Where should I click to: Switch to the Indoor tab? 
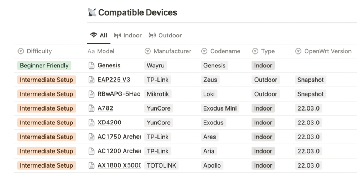[128, 35]
